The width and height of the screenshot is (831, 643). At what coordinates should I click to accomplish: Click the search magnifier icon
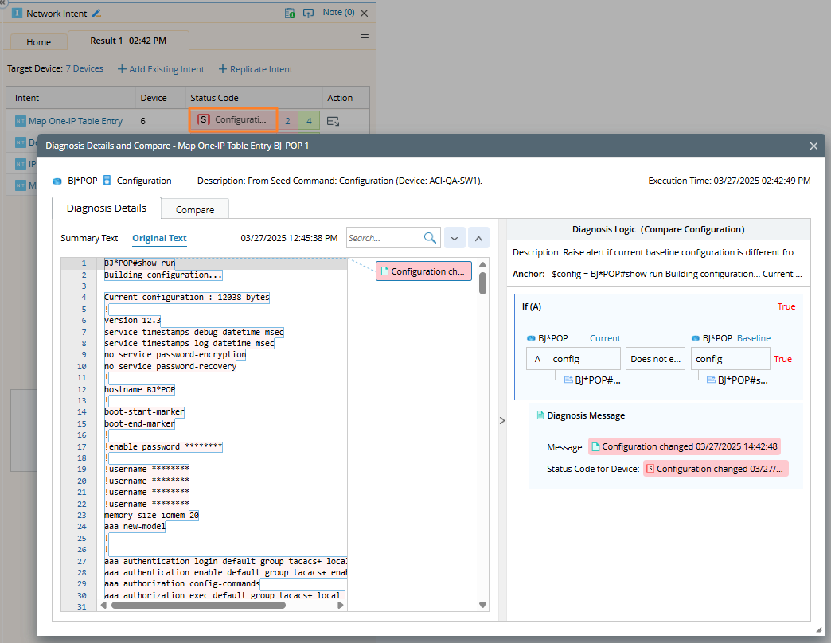tap(430, 238)
